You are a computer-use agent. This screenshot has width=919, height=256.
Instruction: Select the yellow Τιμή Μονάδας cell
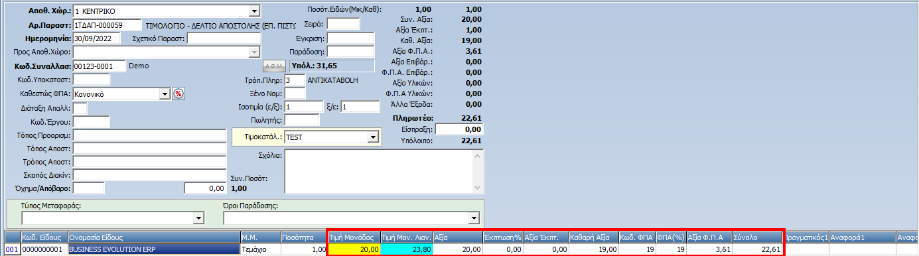[354, 249]
